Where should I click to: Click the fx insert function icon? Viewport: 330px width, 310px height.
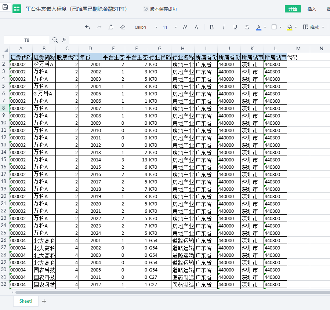pyautogui.click(x=64, y=40)
